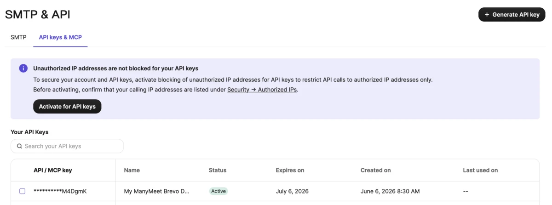This screenshot has height=205, width=552.
Task: Click the created date June 6, 2026 8:30 AM
Action: (390, 191)
